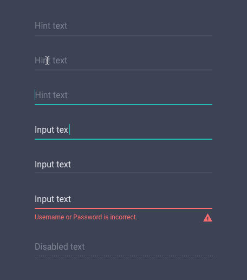Focus the topmost Hint text field
247x280 pixels.
pos(123,26)
